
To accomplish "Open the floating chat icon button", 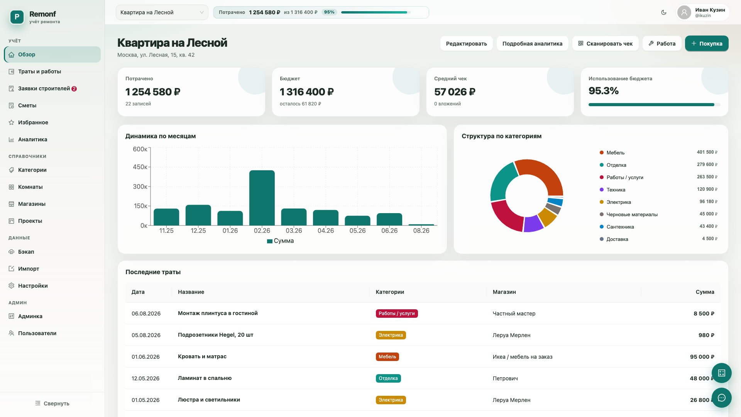I will (722, 398).
